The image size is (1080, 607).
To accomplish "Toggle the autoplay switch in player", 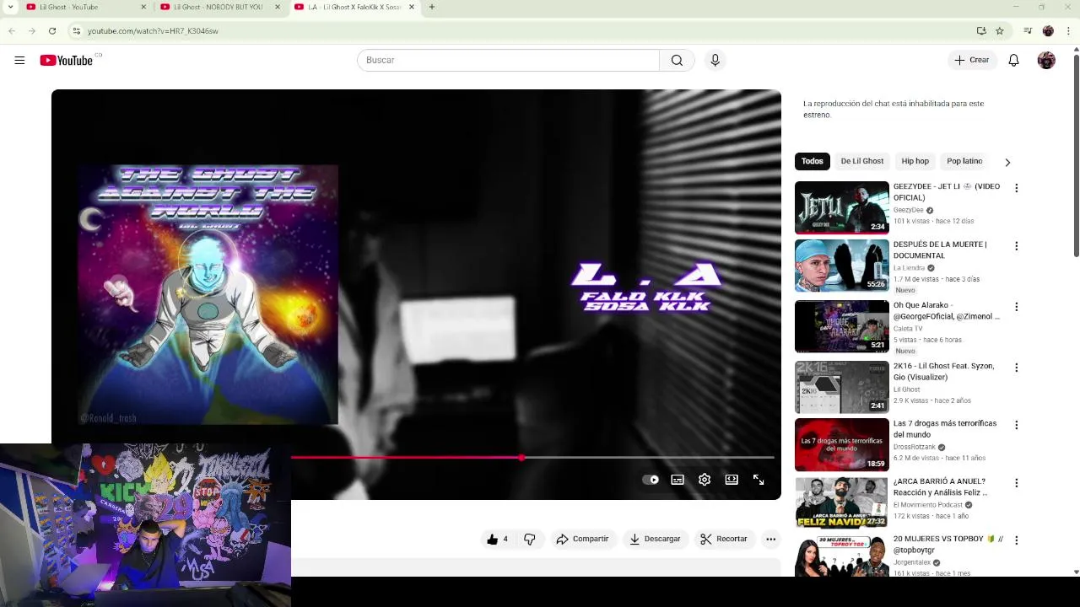I will coord(651,480).
